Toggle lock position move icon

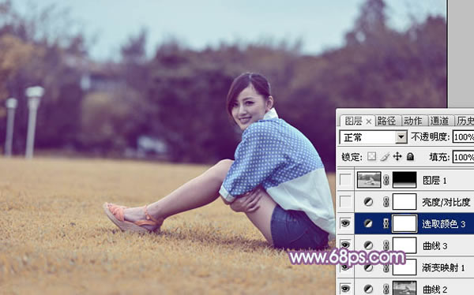tap(397, 156)
